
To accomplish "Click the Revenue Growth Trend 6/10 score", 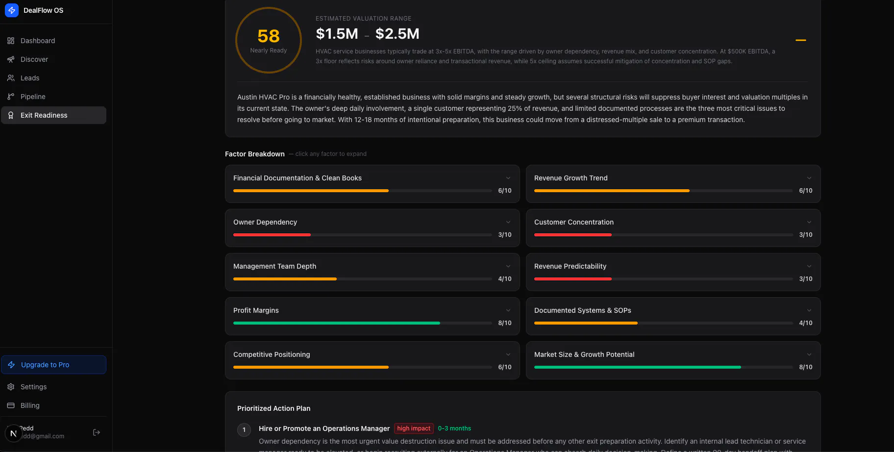I will tap(806, 191).
